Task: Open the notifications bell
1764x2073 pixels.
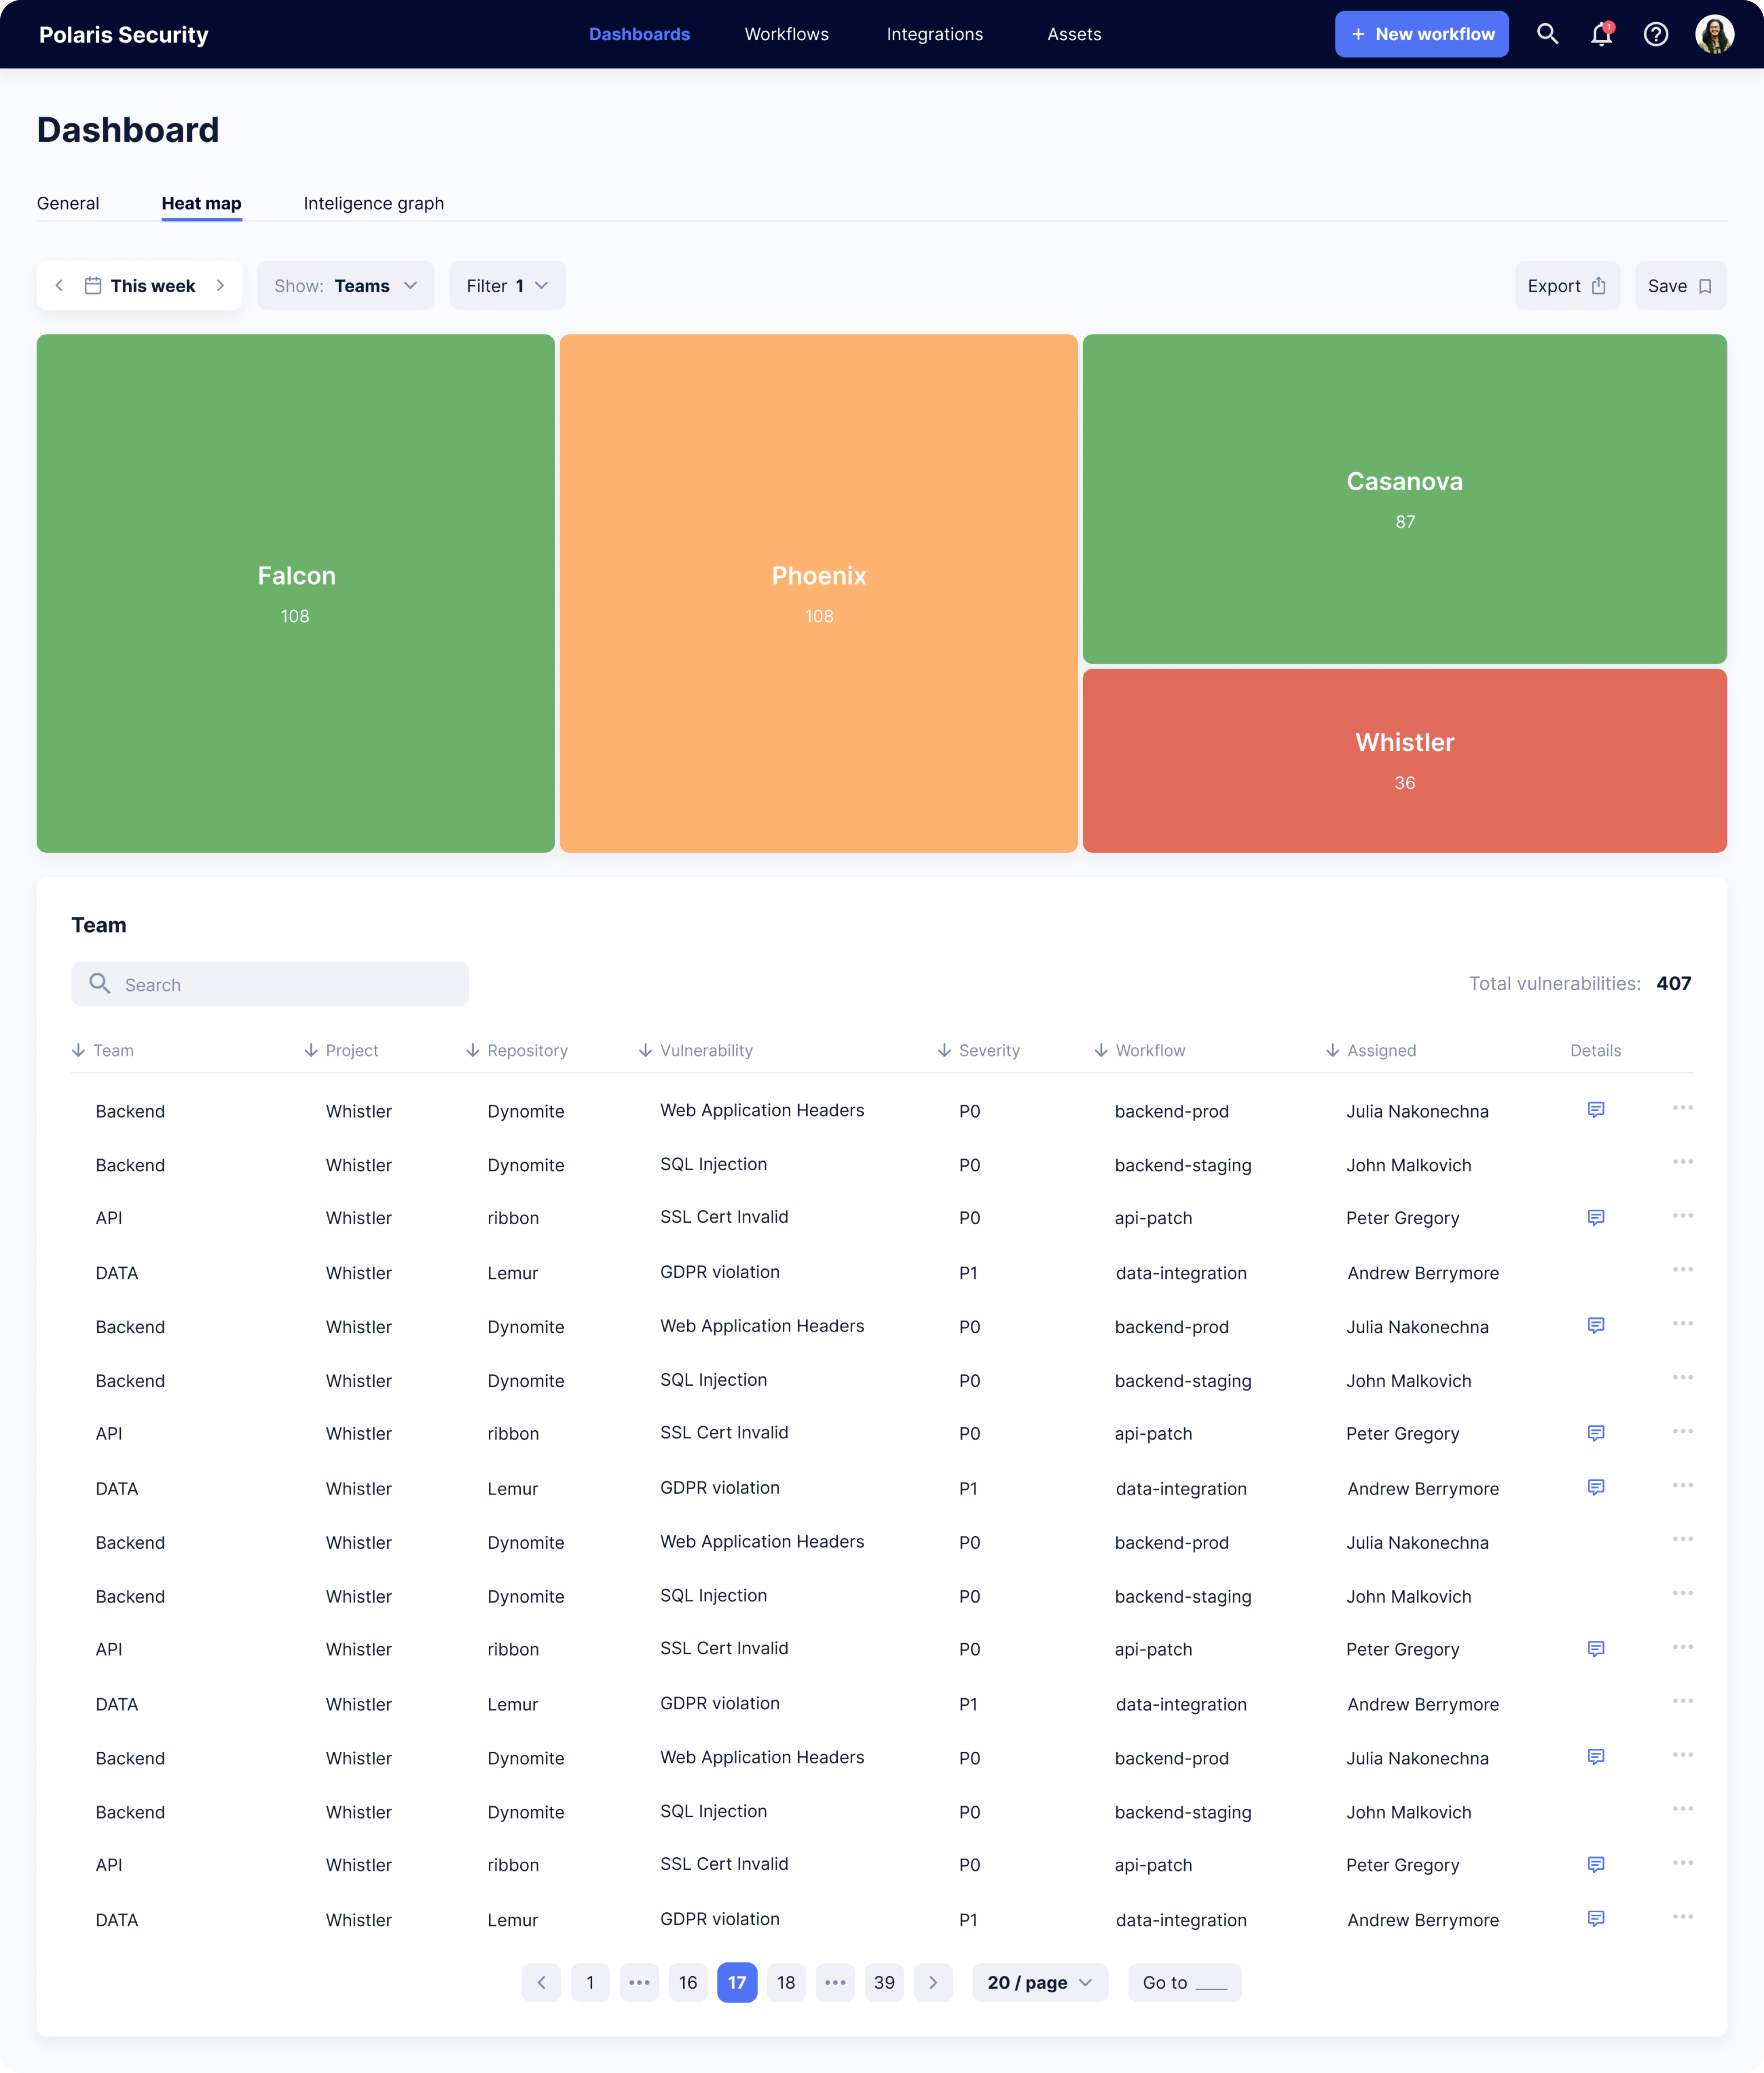Action: [1601, 34]
